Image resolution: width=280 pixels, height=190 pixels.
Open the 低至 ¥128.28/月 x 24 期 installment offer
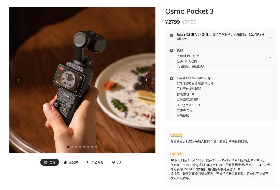click(x=193, y=35)
